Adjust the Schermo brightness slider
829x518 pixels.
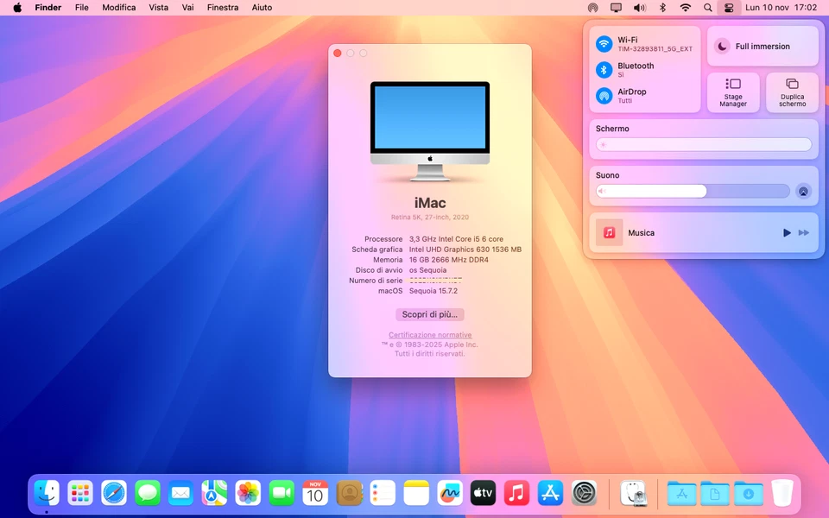[x=702, y=143]
